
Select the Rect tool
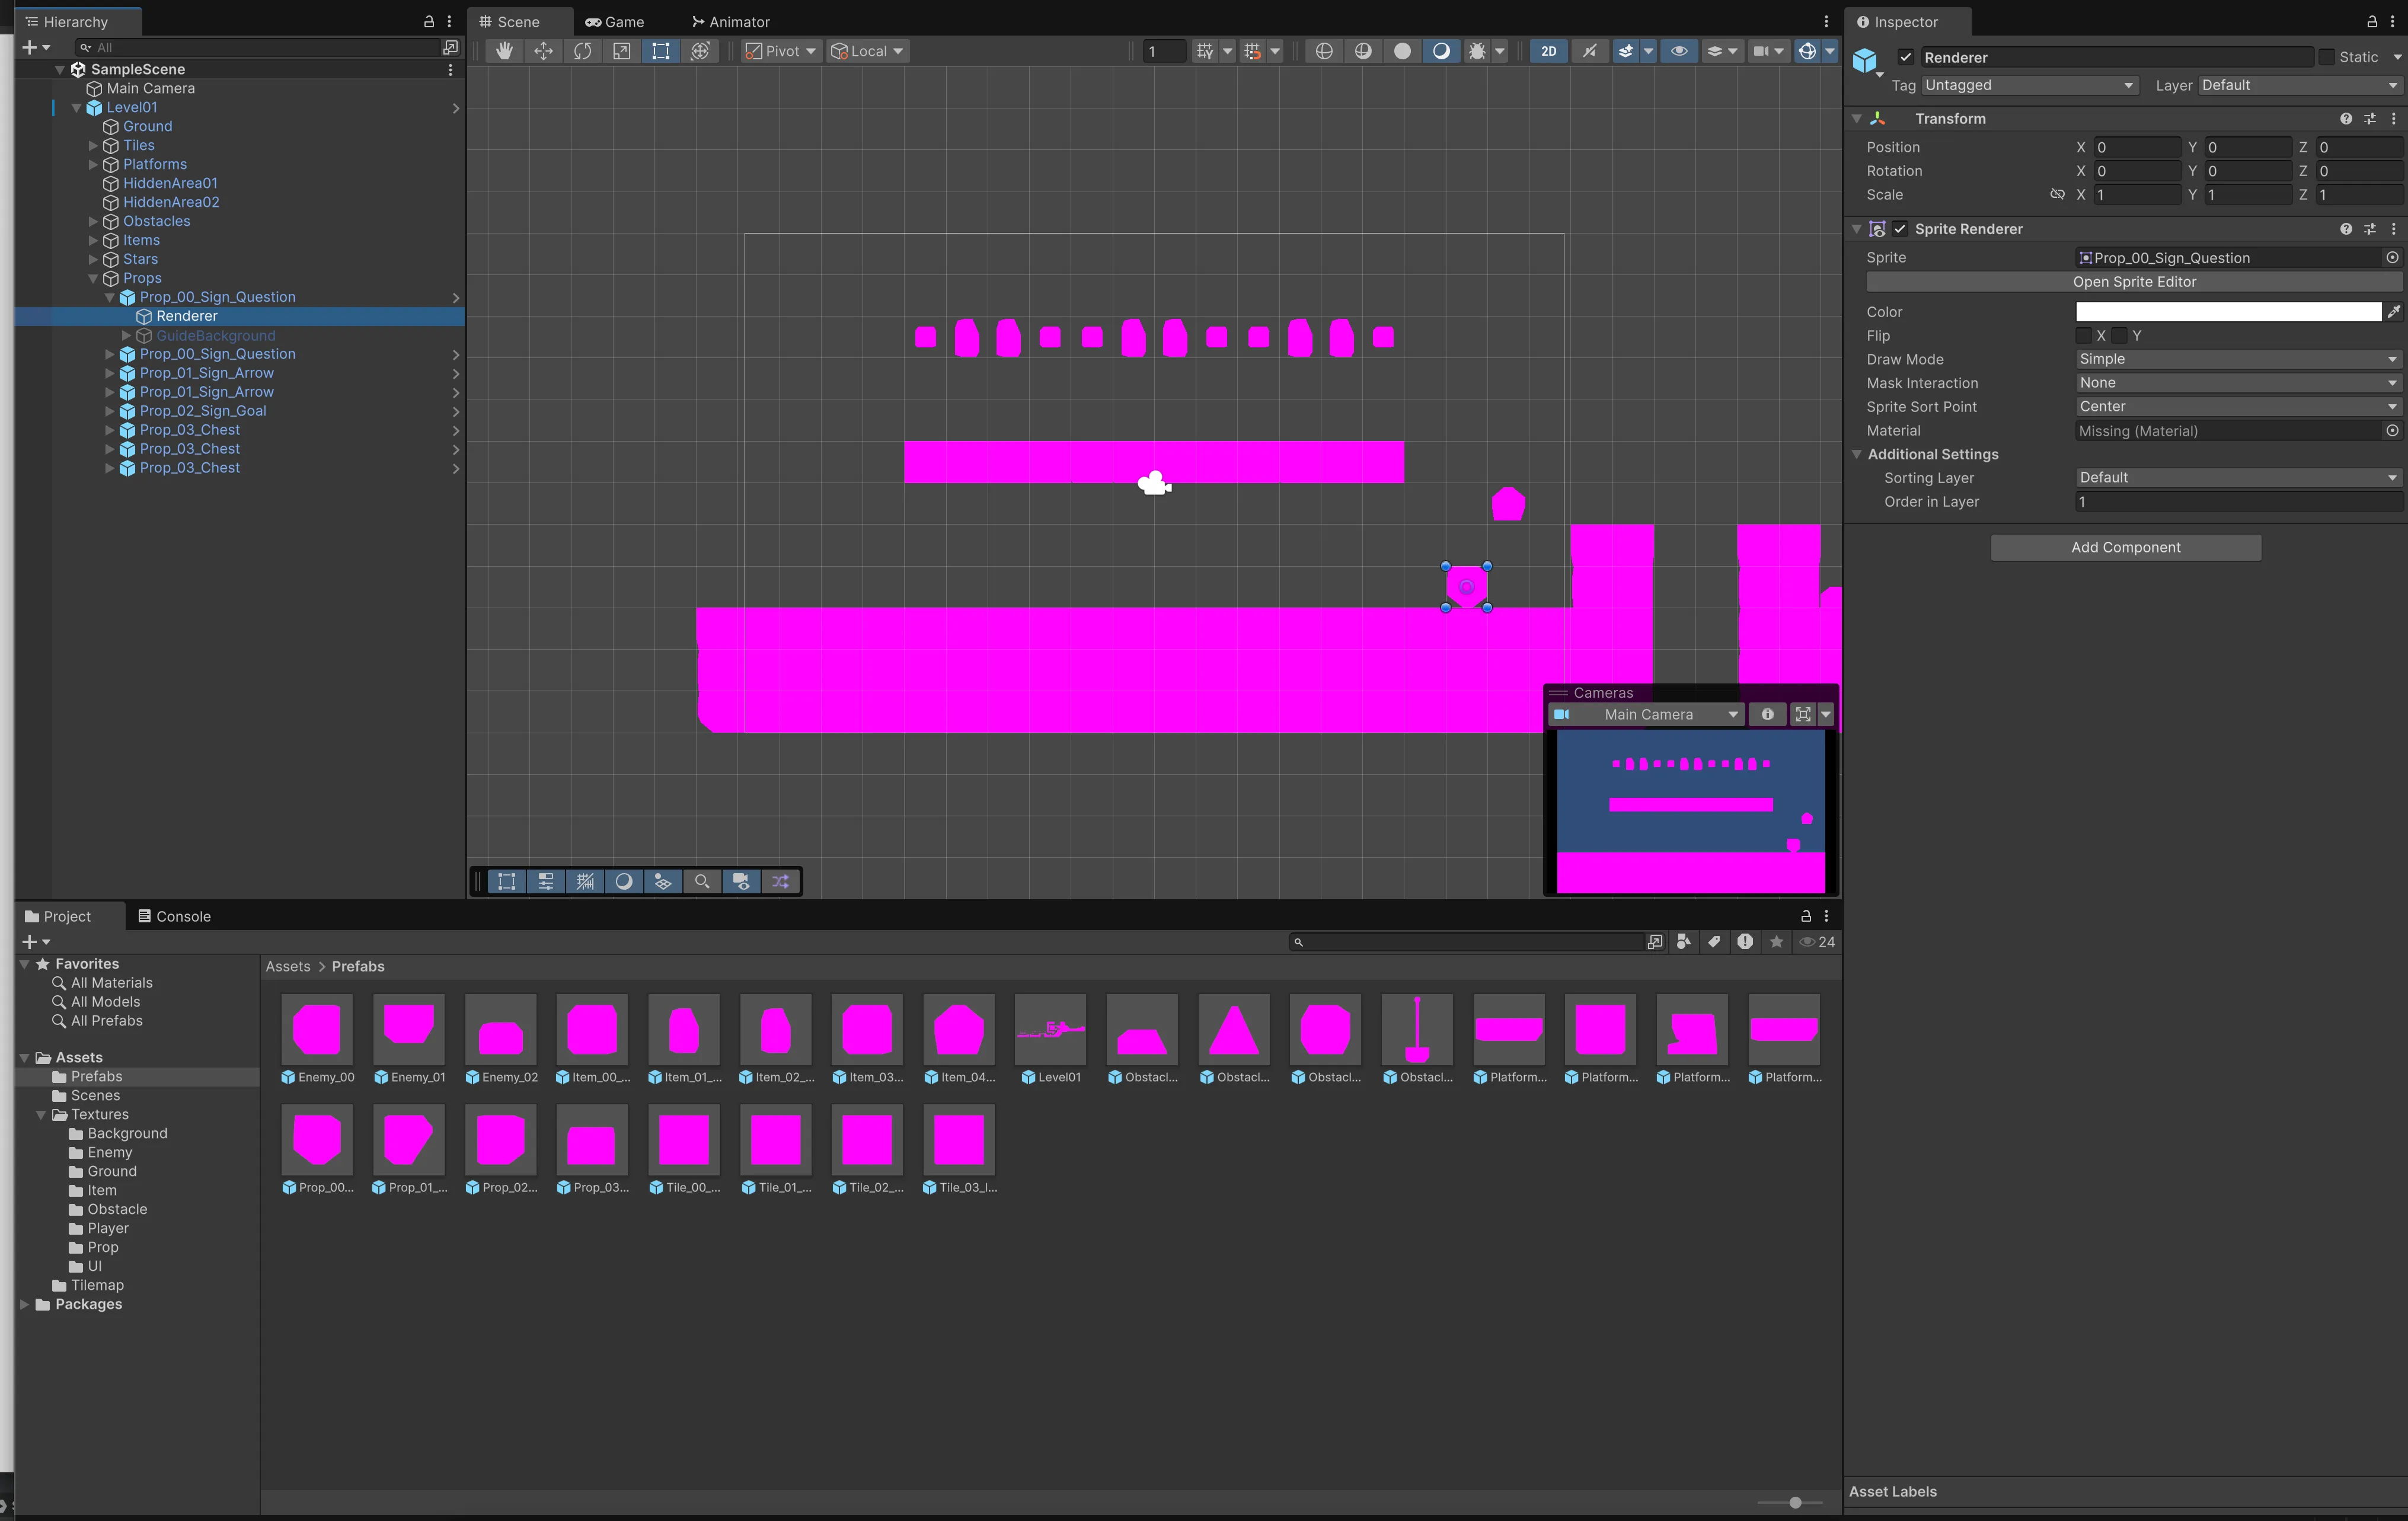click(660, 51)
